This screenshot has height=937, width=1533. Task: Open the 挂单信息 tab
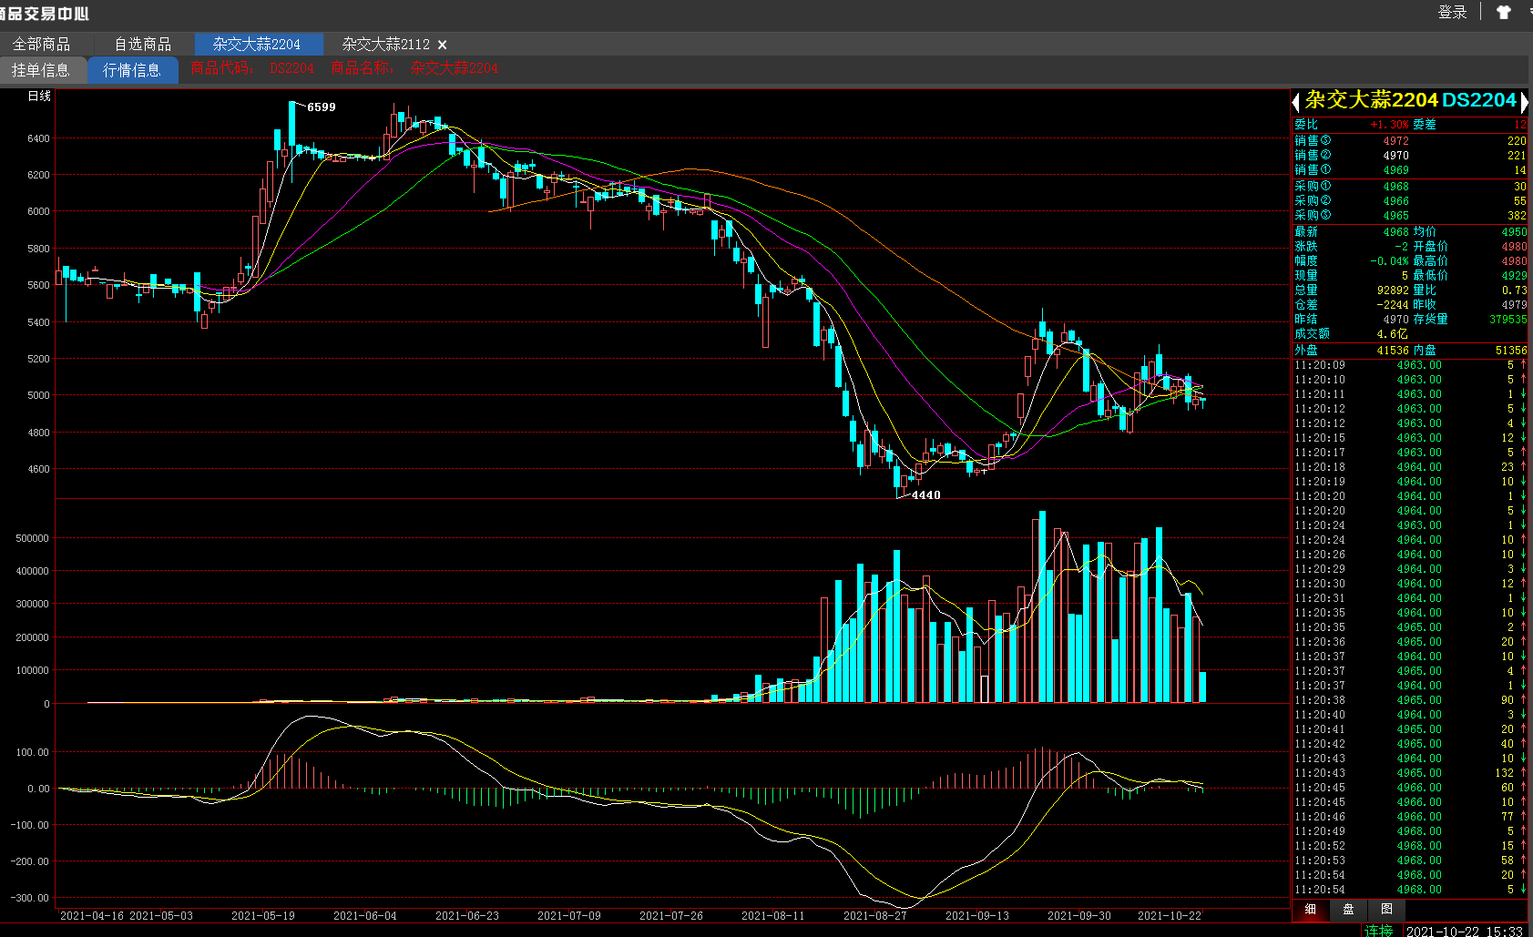pyautogui.click(x=41, y=70)
